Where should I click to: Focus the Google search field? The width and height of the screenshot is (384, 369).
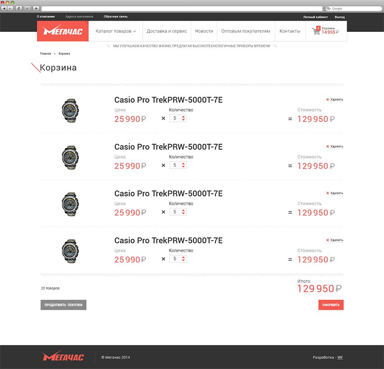[x=353, y=9]
